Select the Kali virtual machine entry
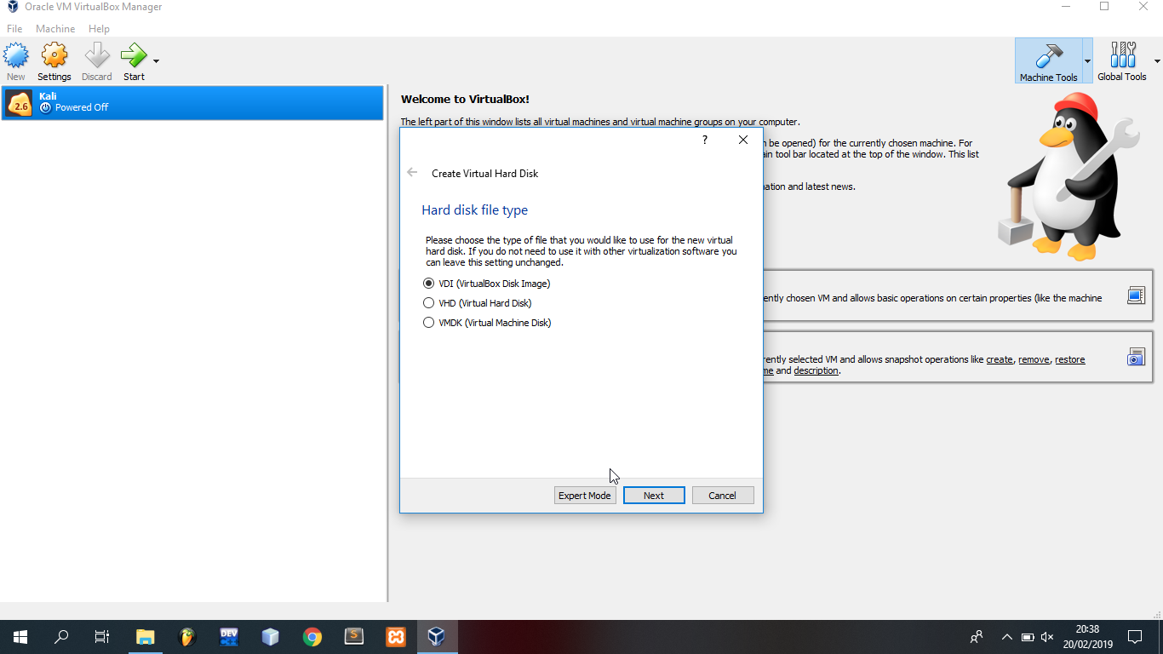The image size is (1163, 654). click(192, 103)
